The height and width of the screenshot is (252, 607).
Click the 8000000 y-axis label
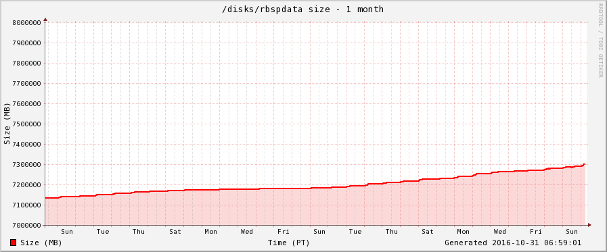27,23
